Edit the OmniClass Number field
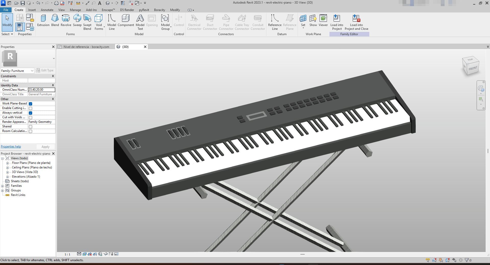490x265 pixels. (41, 90)
